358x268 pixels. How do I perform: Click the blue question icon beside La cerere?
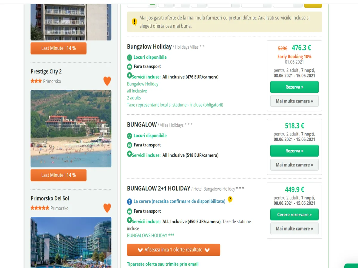(x=129, y=202)
